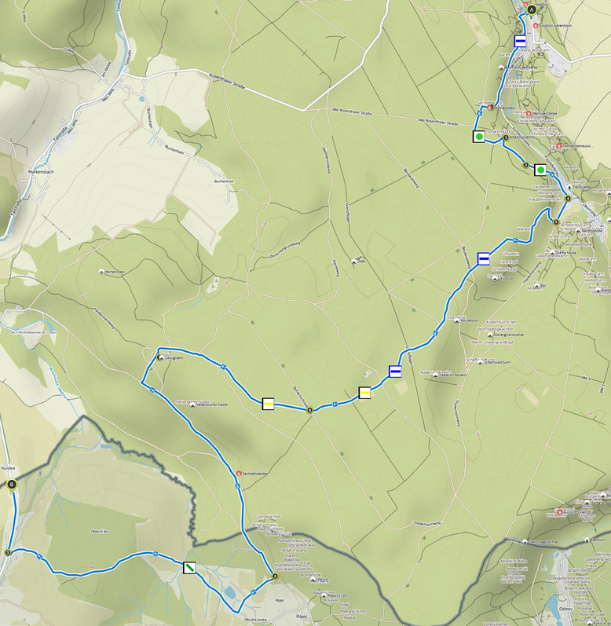Click the end marker B

12,485
